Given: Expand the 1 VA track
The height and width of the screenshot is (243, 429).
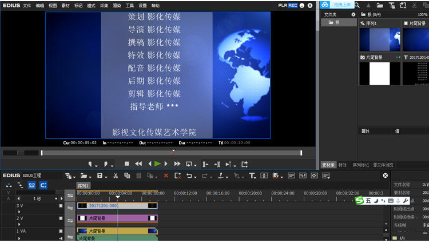Looking at the screenshot, I should pos(19,238).
